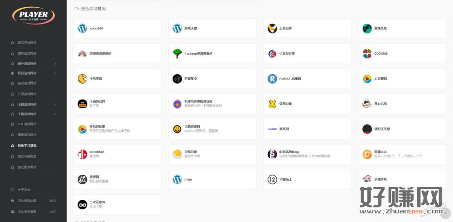
Task: Click the ROMSFUN blue R icon
Action: 272,79
